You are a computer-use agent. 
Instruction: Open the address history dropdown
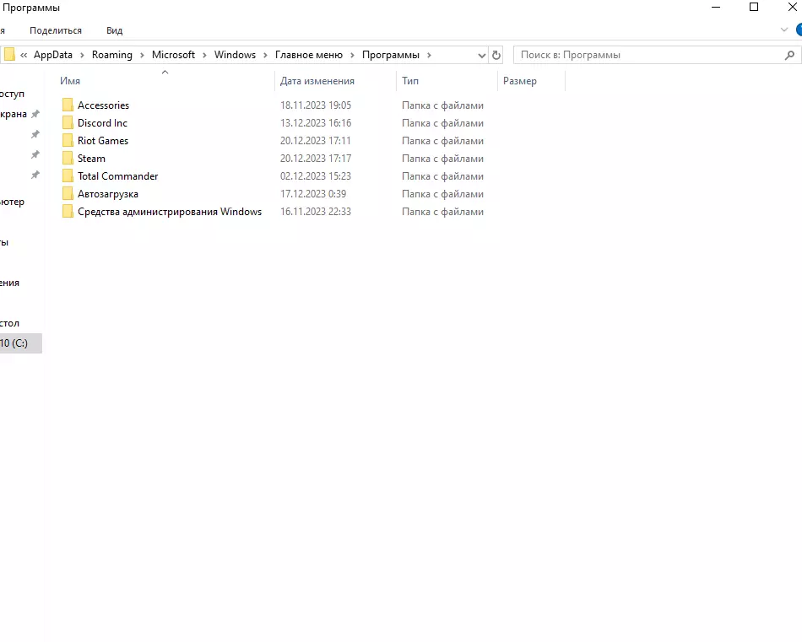[x=481, y=55]
